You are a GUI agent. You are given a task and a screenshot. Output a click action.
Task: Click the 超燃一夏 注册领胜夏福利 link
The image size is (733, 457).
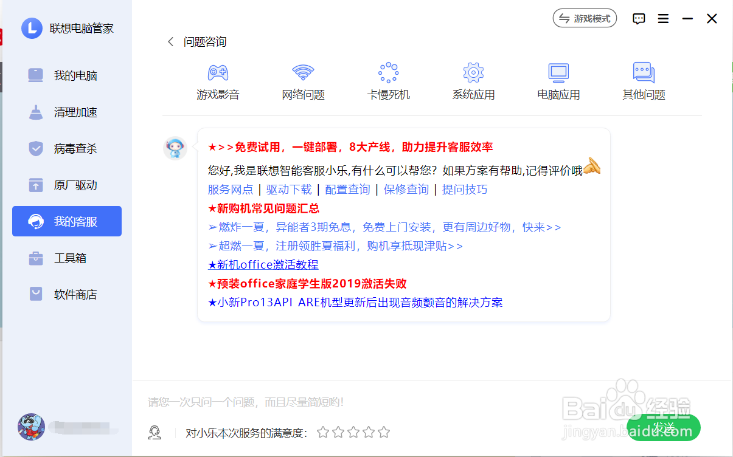point(335,246)
